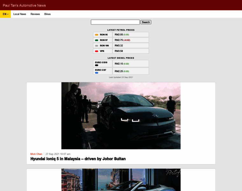This screenshot has height=191, width=242.
Task: Select the RM2.05 RON 95 price
Action: pos(119,35)
